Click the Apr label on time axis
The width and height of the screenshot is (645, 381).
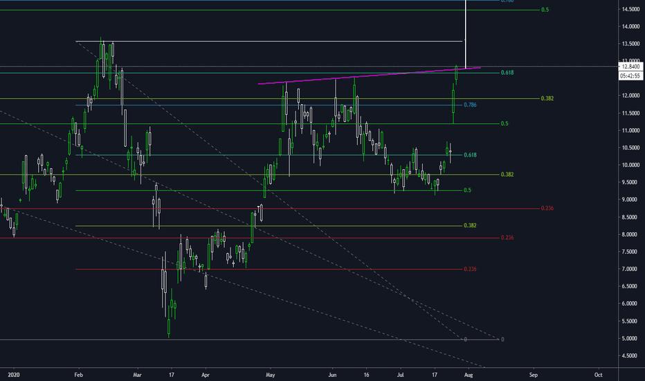(x=206, y=375)
